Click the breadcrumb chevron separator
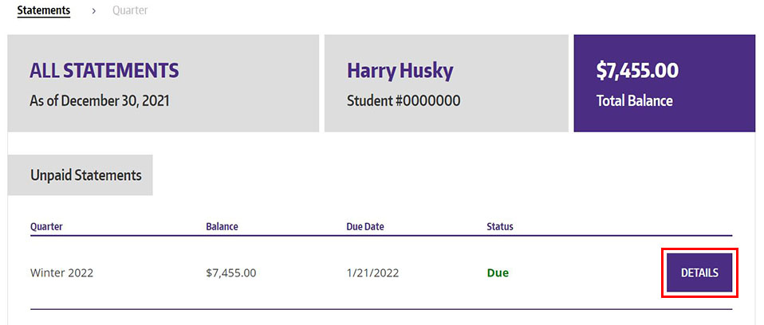This screenshot has height=325, width=764. coord(93,10)
